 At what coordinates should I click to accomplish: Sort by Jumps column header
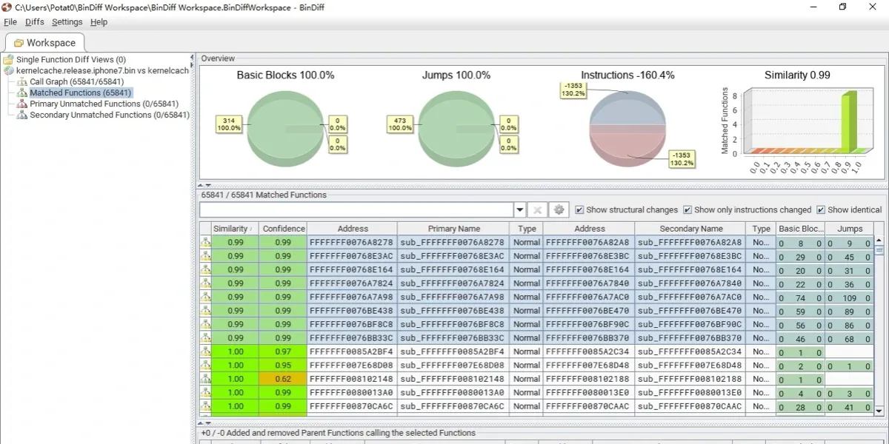coord(850,229)
